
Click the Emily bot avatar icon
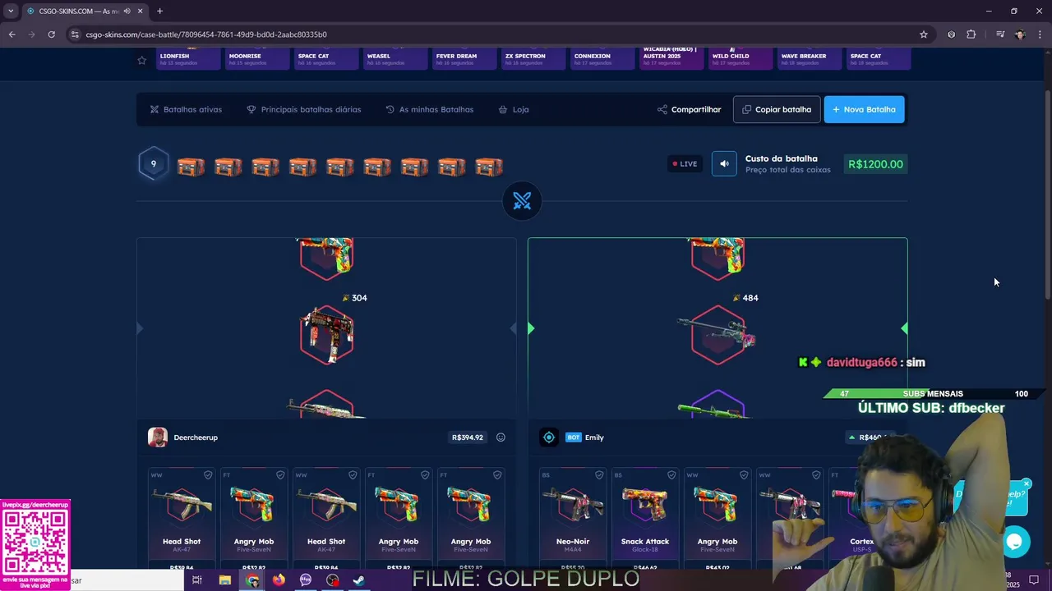pos(549,438)
